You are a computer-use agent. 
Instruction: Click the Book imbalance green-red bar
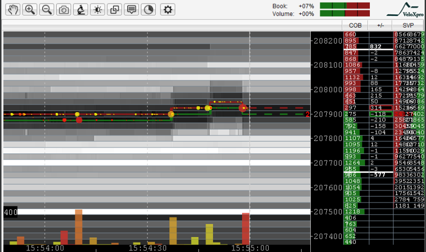click(345, 5)
